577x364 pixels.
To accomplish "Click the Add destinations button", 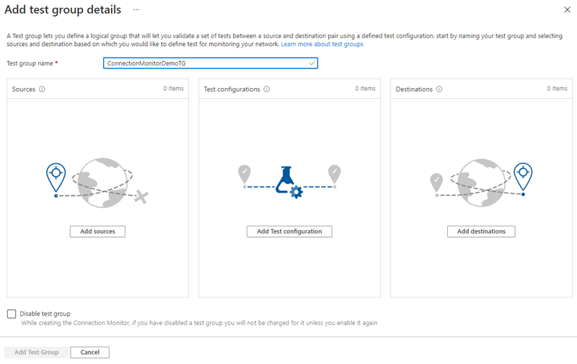I will point(481,231).
